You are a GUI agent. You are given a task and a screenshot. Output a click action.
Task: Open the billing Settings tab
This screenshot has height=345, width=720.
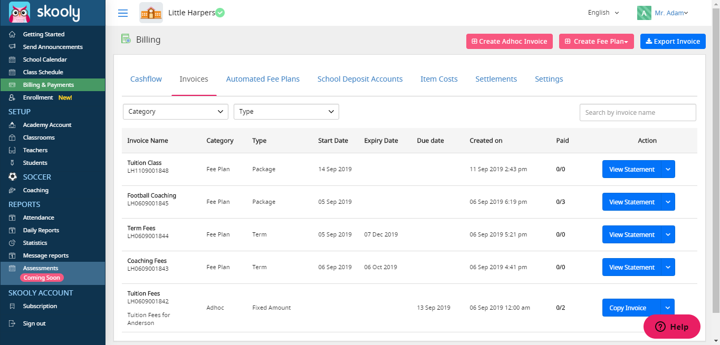(x=549, y=79)
